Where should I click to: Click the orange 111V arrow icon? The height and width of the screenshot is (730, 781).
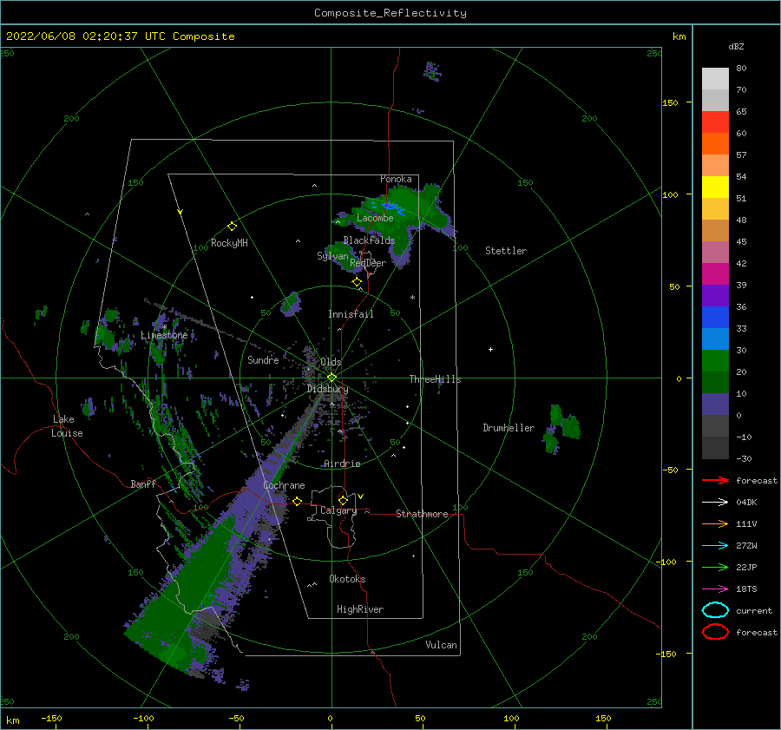715,523
